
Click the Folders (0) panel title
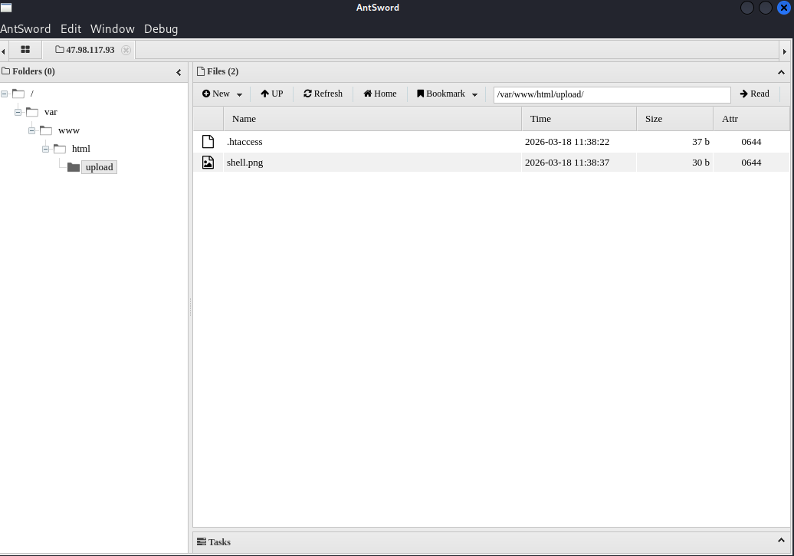point(34,71)
